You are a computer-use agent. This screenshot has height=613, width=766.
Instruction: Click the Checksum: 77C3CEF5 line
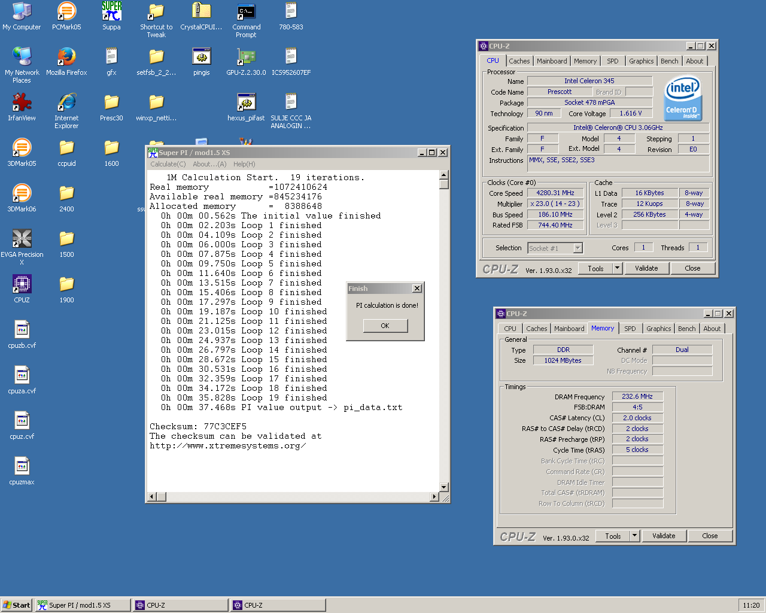[x=198, y=427]
